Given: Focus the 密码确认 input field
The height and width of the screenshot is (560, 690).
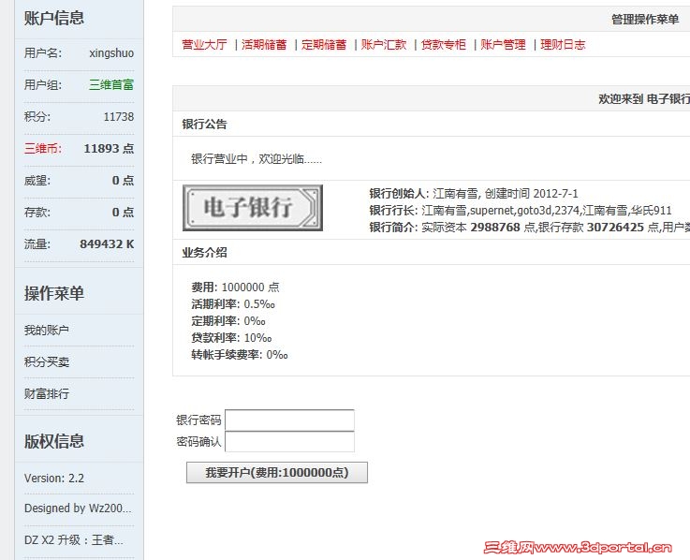Looking at the screenshot, I should click(x=289, y=442).
